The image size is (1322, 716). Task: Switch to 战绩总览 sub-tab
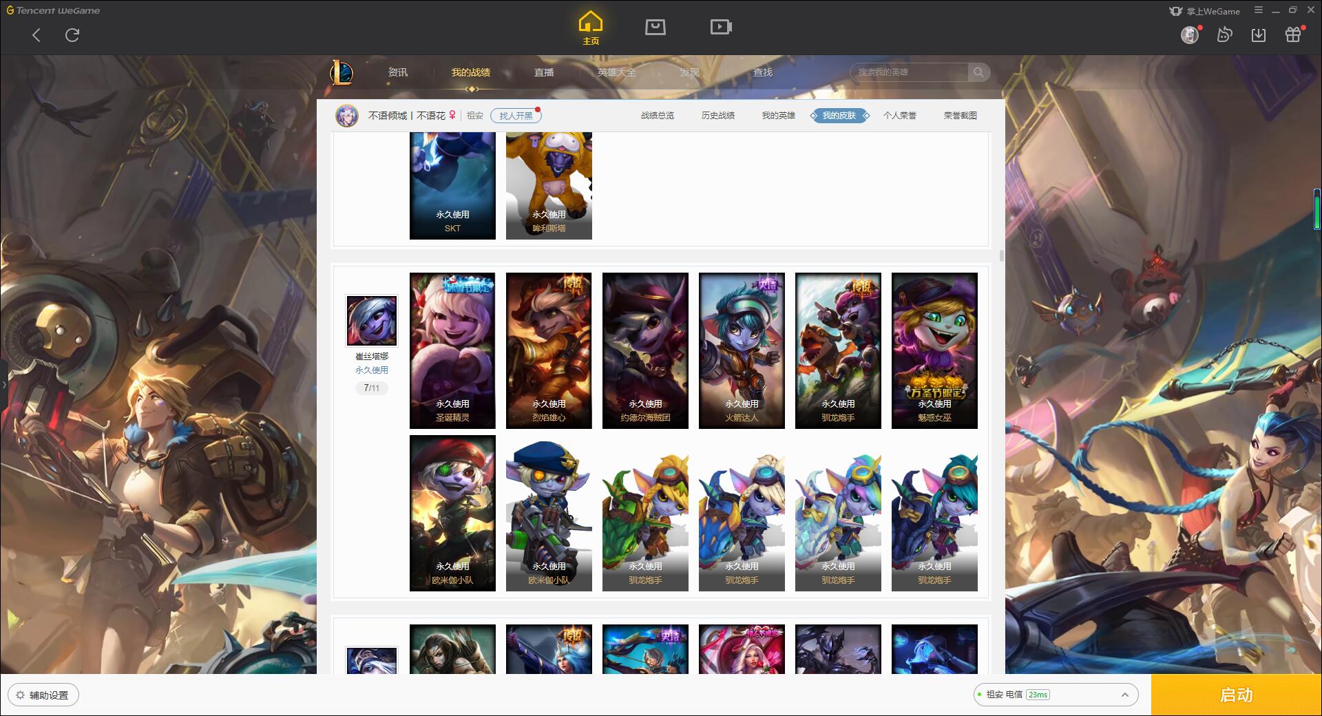(658, 116)
